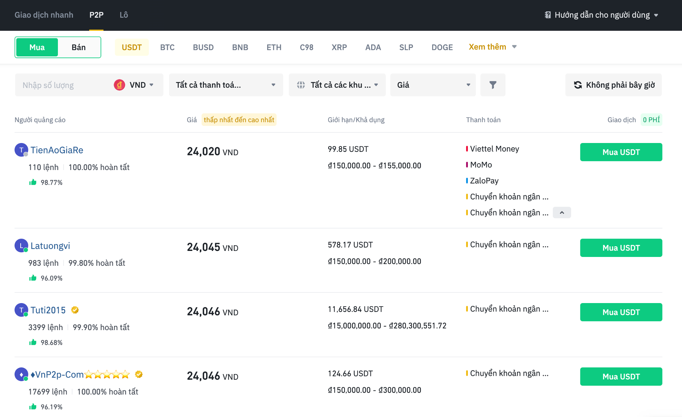Open Latuongvi advertiser profile
Image resolution: width=682 pixels, height=417 pixels.
(50, 246)
